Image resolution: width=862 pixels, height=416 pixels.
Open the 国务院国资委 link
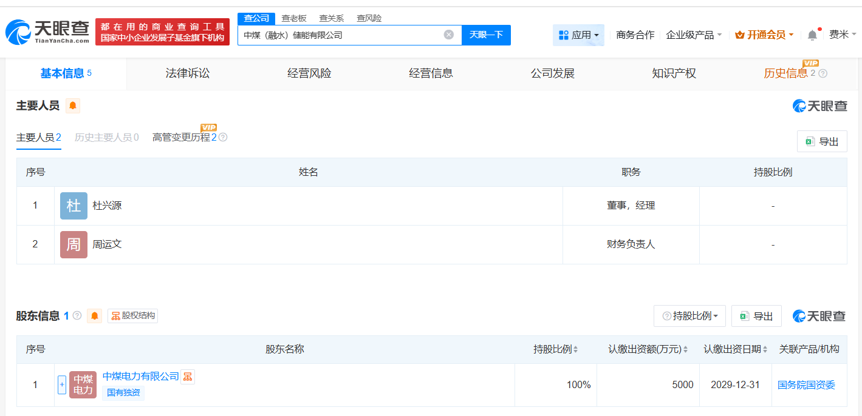point(807,384)
